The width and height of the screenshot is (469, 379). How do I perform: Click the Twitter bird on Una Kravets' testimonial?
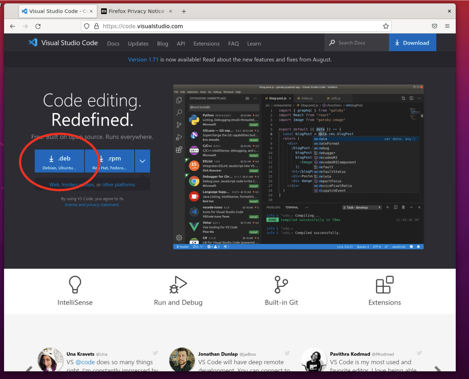tap(155, 353)
